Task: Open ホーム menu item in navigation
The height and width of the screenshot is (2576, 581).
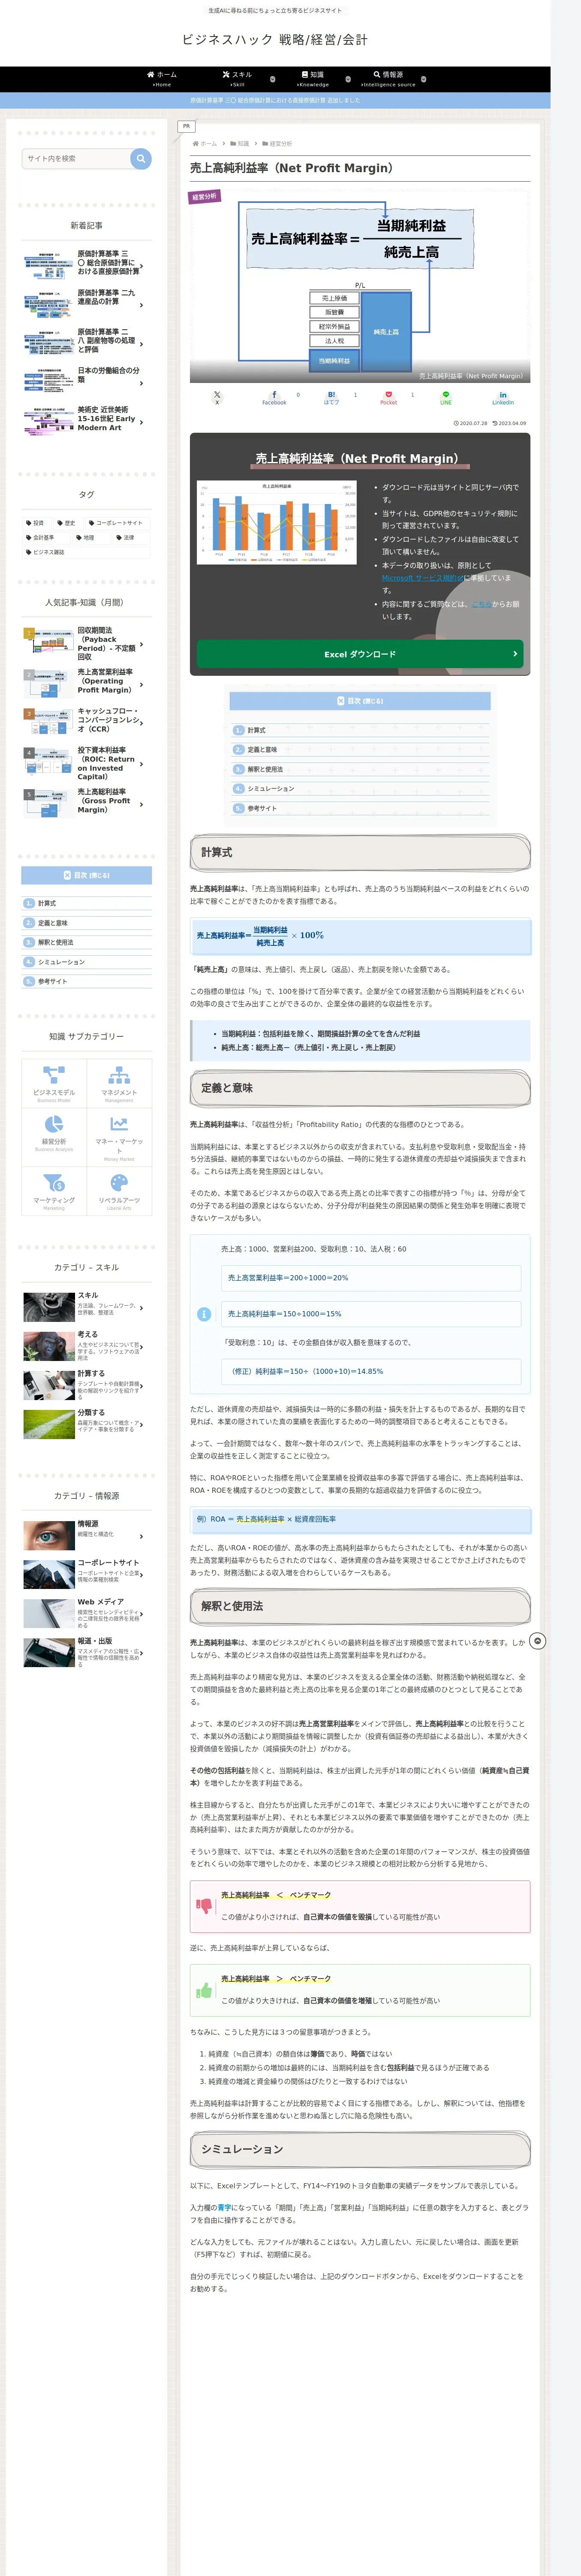Action: click(162, 79)
